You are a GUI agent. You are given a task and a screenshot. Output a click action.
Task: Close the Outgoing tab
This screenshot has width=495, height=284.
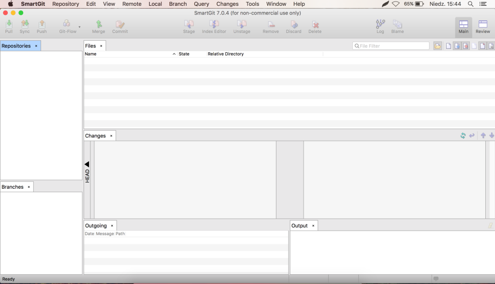(112, 226)
